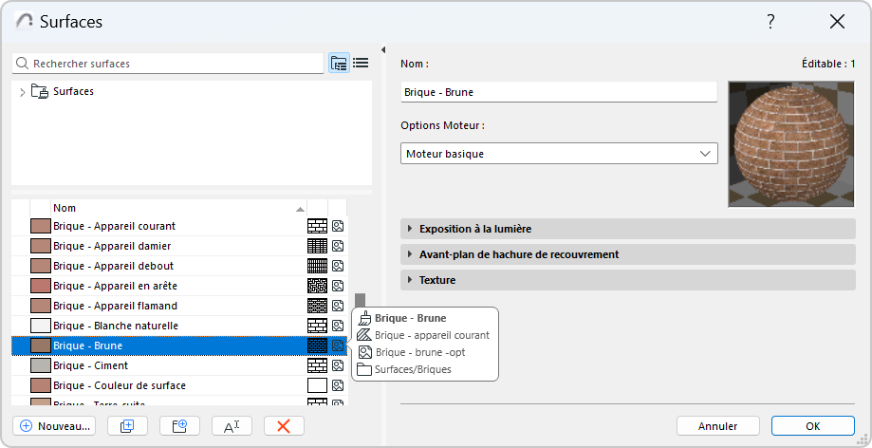Click the Nouveau... button
The height and width of the screenshot is (448, 872).
point(56,426)
